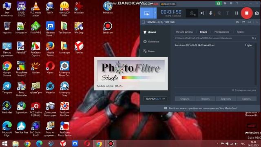Click the Править button
The height and width of the screenshot is (147, 261).
coord(205,99)
